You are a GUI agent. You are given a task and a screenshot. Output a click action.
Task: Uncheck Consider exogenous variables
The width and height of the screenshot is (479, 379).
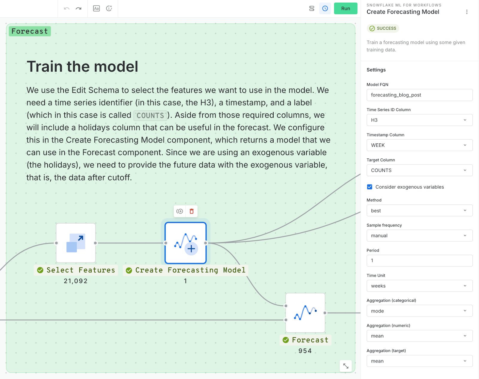pyautogui.click(x=369, y=187)
